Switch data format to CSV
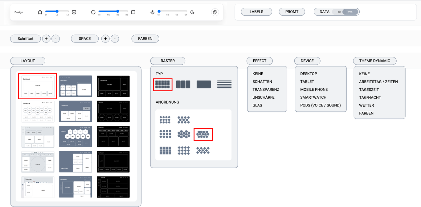Screen dimensions: 421x207 coord(339,12)
